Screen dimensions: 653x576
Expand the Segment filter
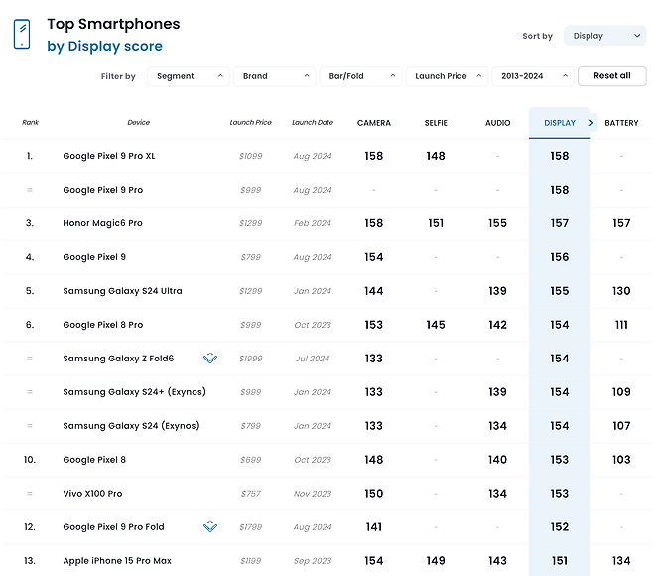(x=189, y=76)
